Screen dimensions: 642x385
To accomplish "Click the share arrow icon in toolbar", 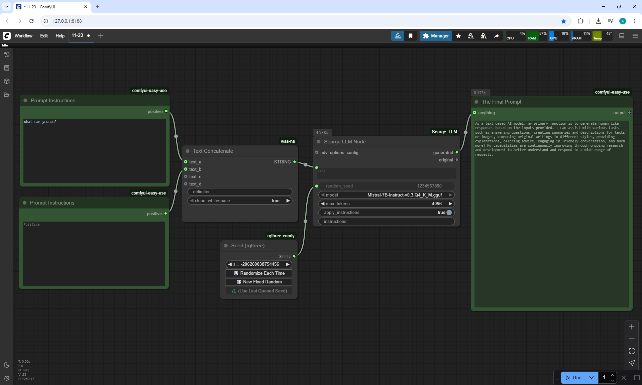I will (497, 36).
